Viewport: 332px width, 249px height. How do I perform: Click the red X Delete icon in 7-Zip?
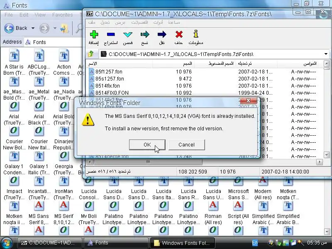tap(179, 34)
